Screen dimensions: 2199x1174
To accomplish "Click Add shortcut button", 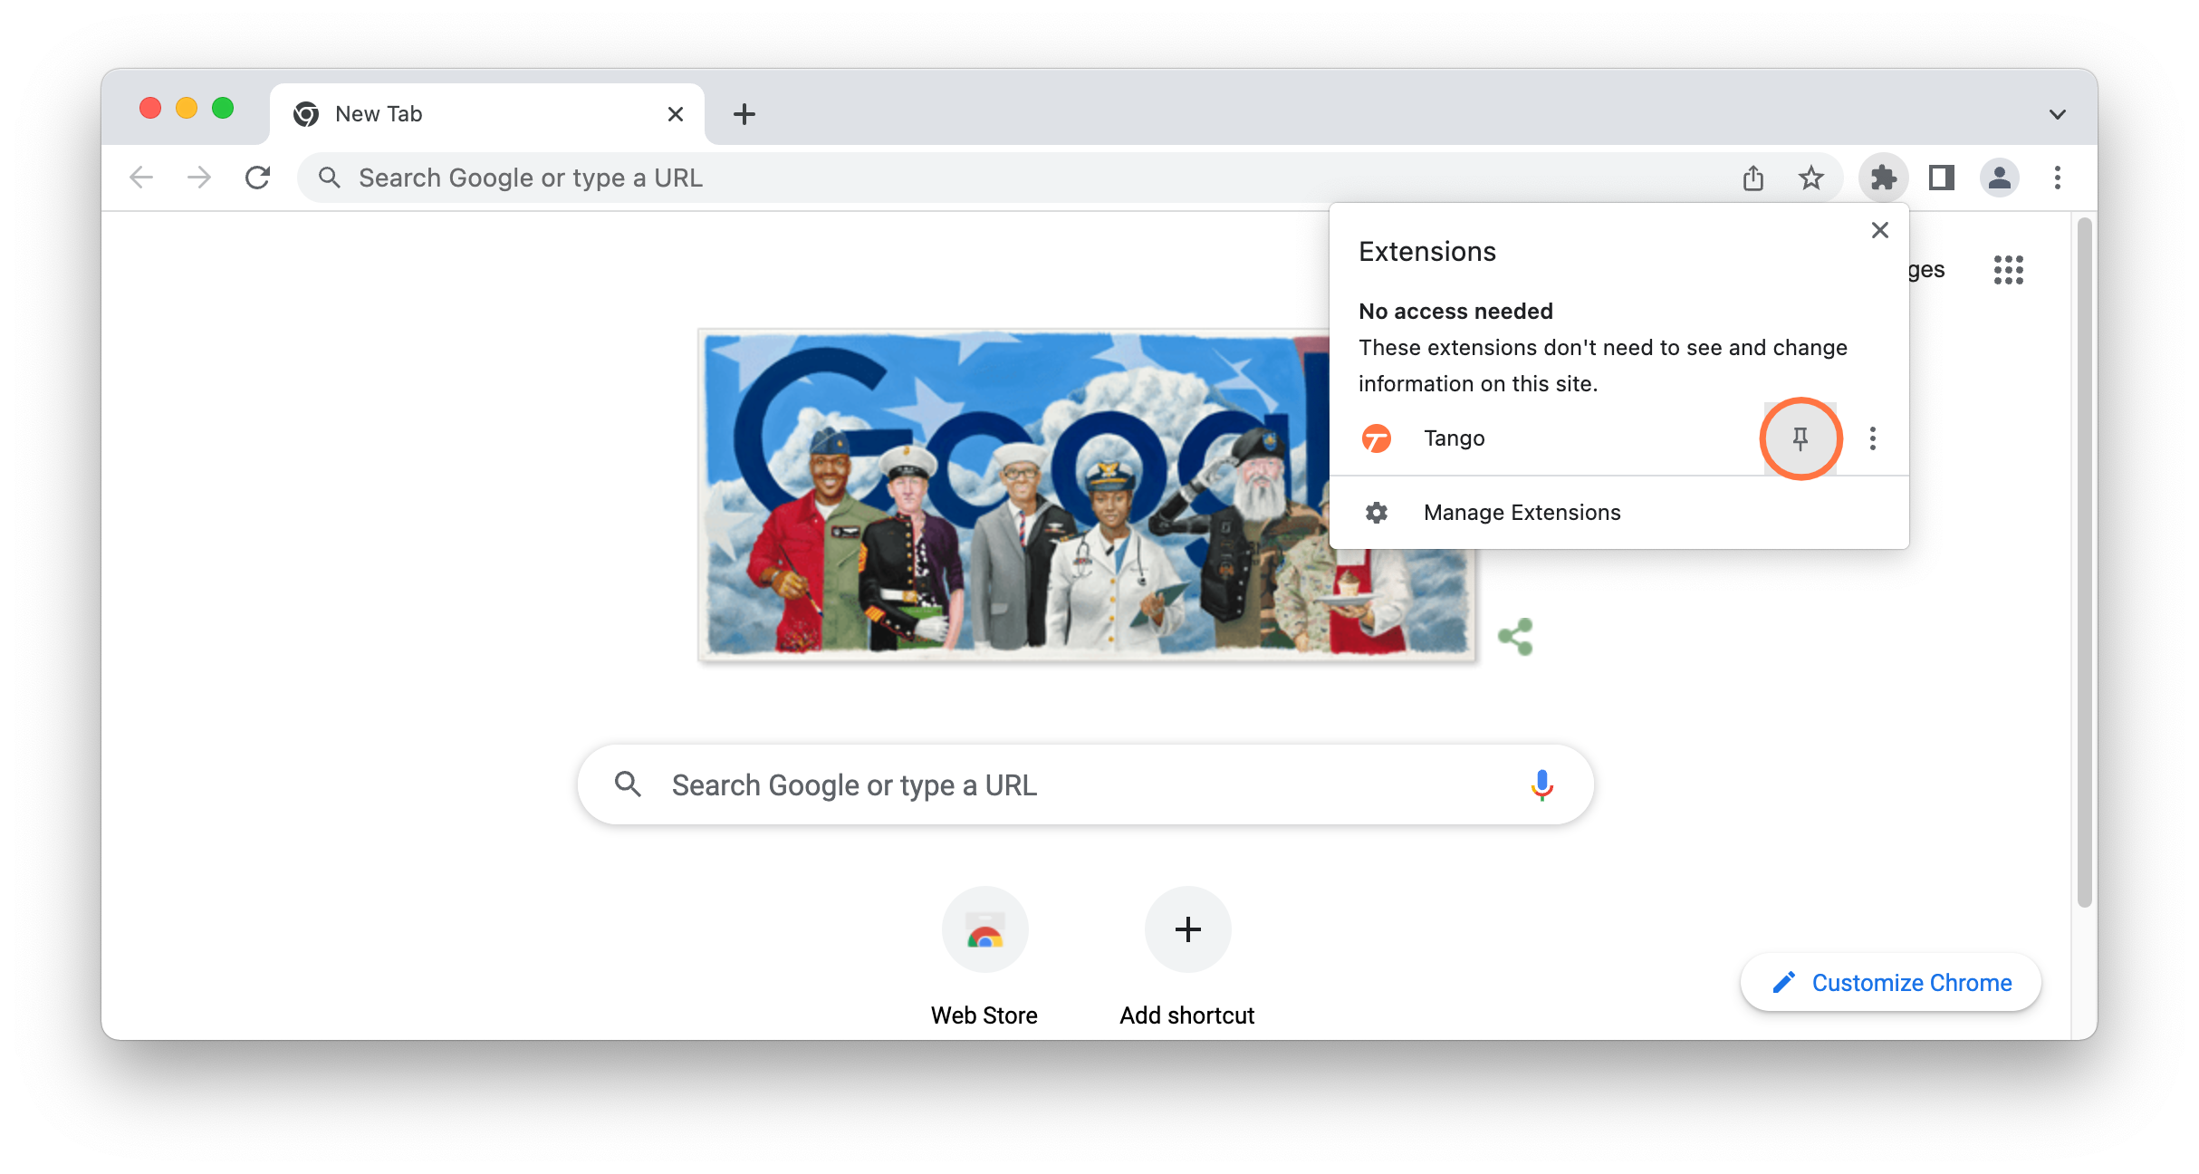I will [x=1187, y=957].
